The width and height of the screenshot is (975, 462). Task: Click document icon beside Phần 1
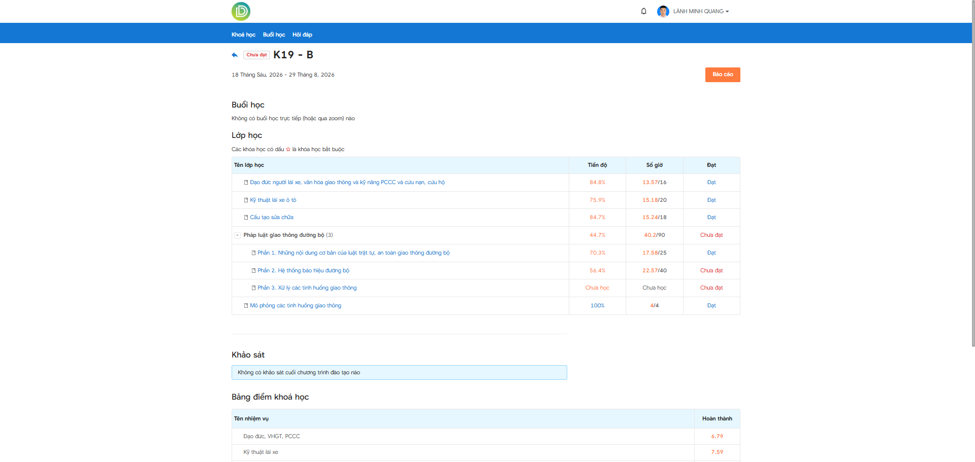click(254, 253)
